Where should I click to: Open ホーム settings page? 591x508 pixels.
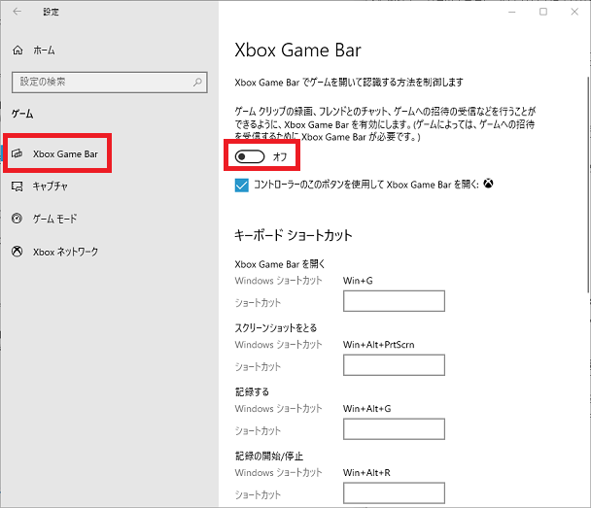44,51
